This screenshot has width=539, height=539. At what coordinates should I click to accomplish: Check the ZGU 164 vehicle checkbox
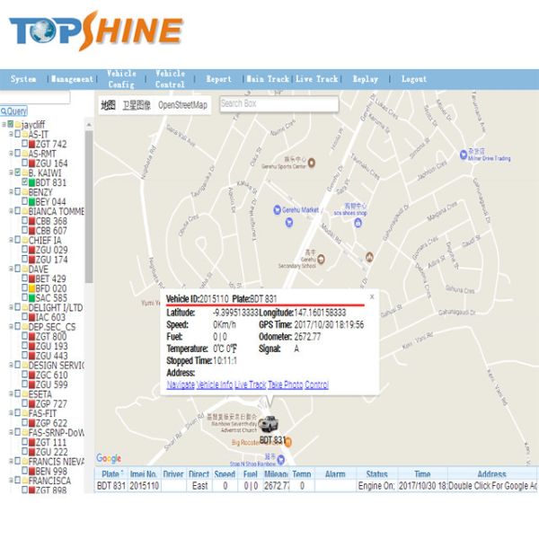25,163
